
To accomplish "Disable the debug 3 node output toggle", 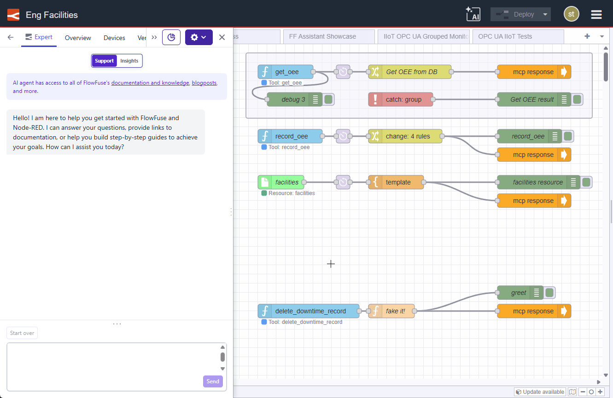I will [x=328, y=99].
